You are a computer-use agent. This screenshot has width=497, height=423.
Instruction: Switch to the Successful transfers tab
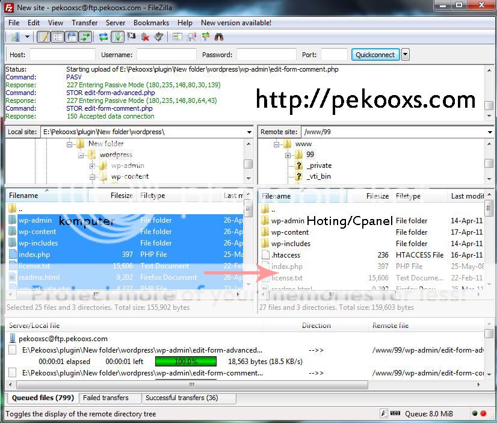click(x=182, y=398)
